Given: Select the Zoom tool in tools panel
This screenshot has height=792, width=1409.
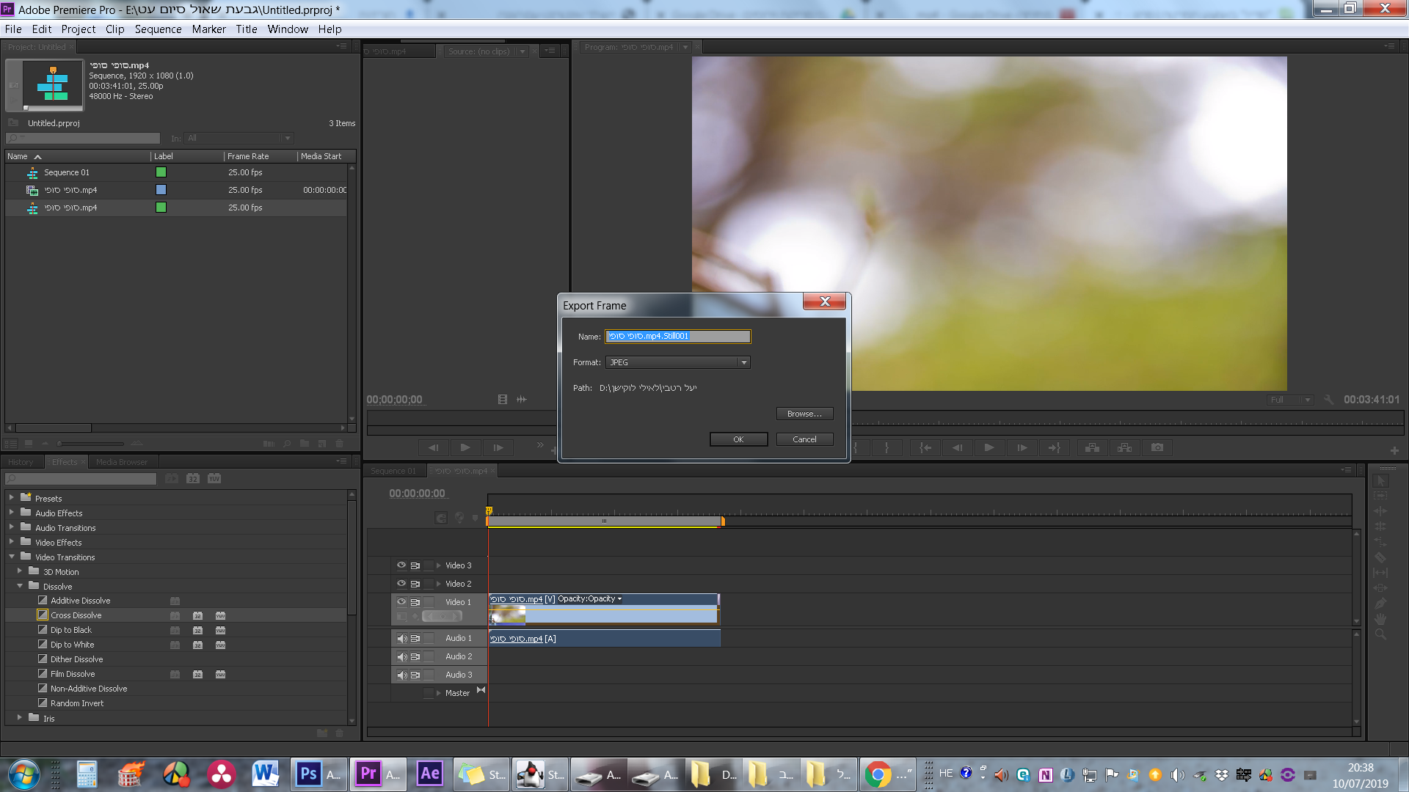Looking at the screenshot, I should point(1380,634).
